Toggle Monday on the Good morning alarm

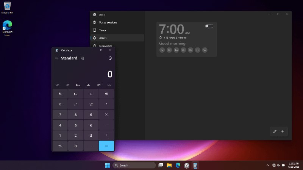click(x=169, y=50)
